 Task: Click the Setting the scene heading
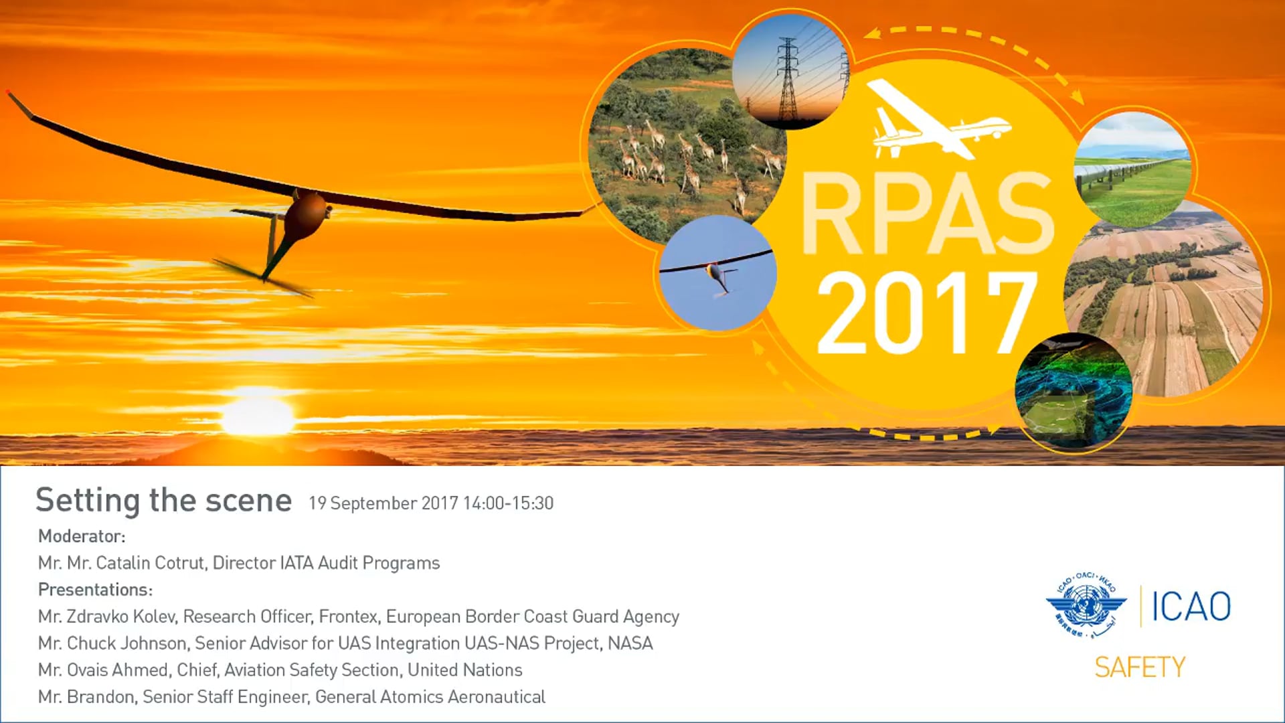[163, 501]
